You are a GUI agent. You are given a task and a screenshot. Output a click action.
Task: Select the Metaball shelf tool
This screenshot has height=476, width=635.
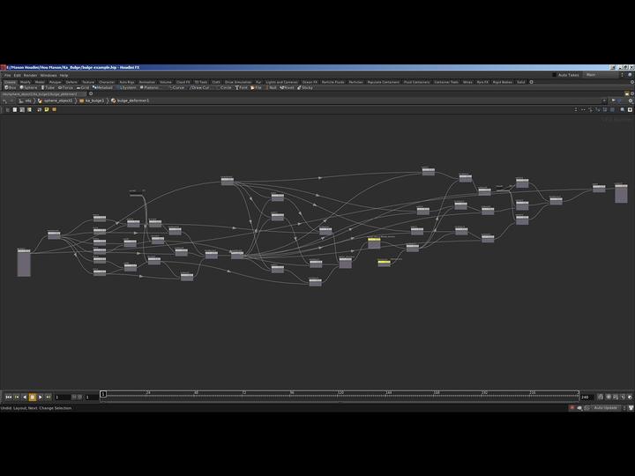coord(104,87)
